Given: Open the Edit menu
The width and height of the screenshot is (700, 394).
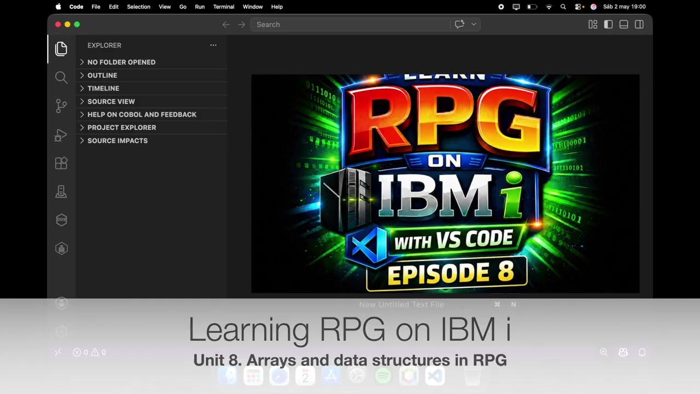Looking at the screenshot, I should (x=114, y=7).
